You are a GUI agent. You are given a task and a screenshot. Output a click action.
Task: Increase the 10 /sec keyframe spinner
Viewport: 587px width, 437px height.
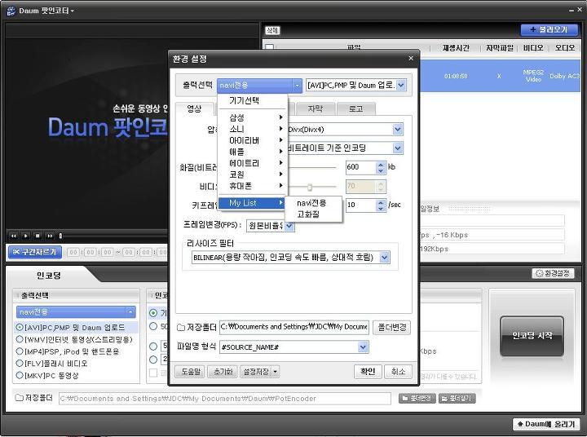coord(381,202)
